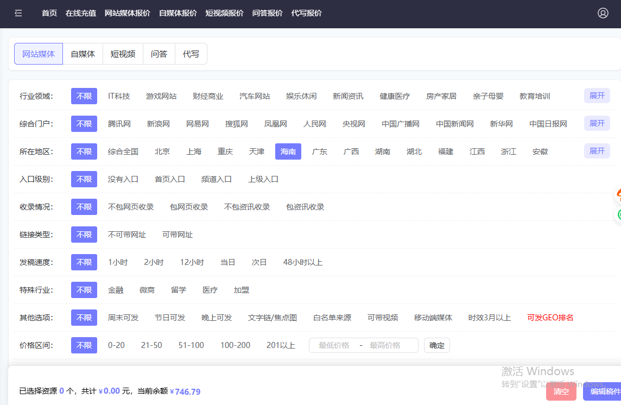621x405 pixels.
Task: Select 不限 for 入口级别
Action: click(84, 179)
